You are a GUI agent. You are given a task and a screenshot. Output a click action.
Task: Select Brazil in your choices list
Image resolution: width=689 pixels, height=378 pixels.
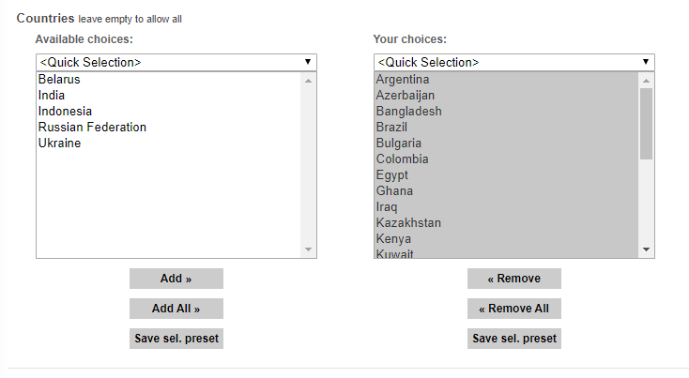(x=391, y=128)
